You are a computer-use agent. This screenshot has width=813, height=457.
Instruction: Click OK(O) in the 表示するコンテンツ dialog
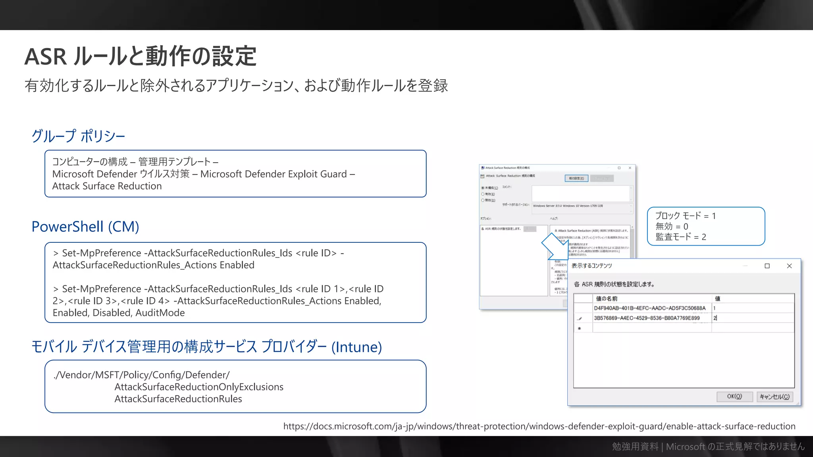click(734, 396)
